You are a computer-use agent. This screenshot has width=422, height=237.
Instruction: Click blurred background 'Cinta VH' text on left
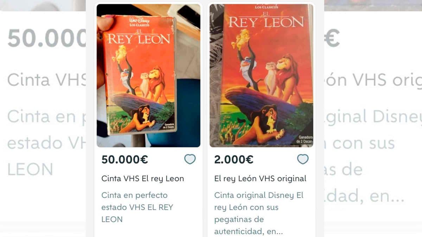tap(46, 80)
